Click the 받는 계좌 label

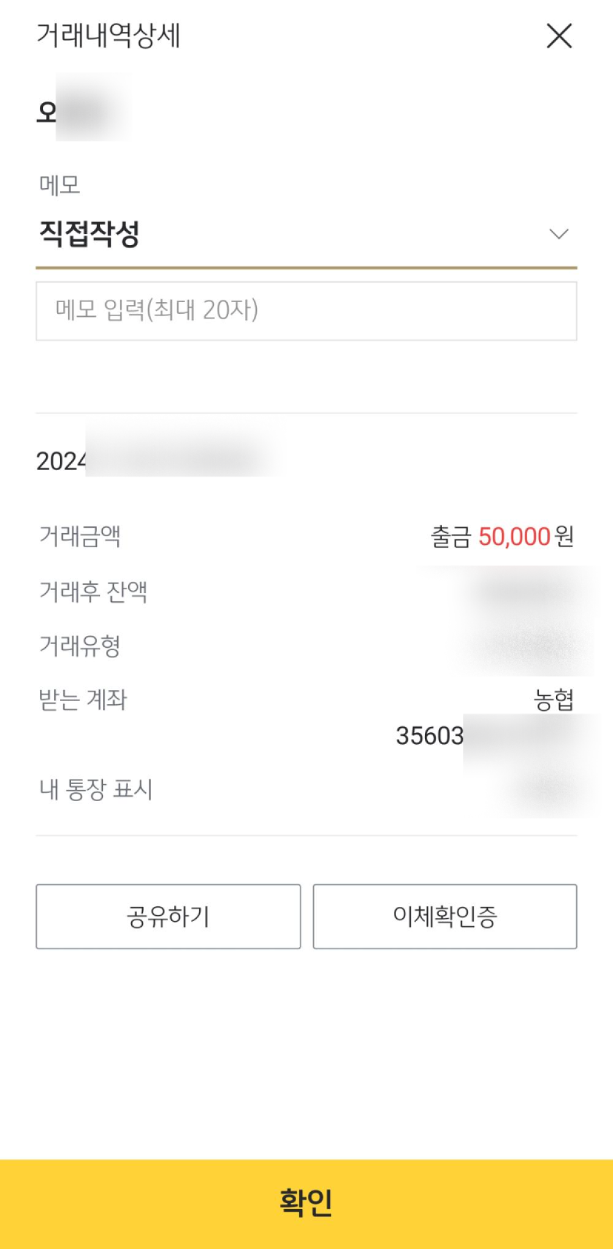[83, 699]
